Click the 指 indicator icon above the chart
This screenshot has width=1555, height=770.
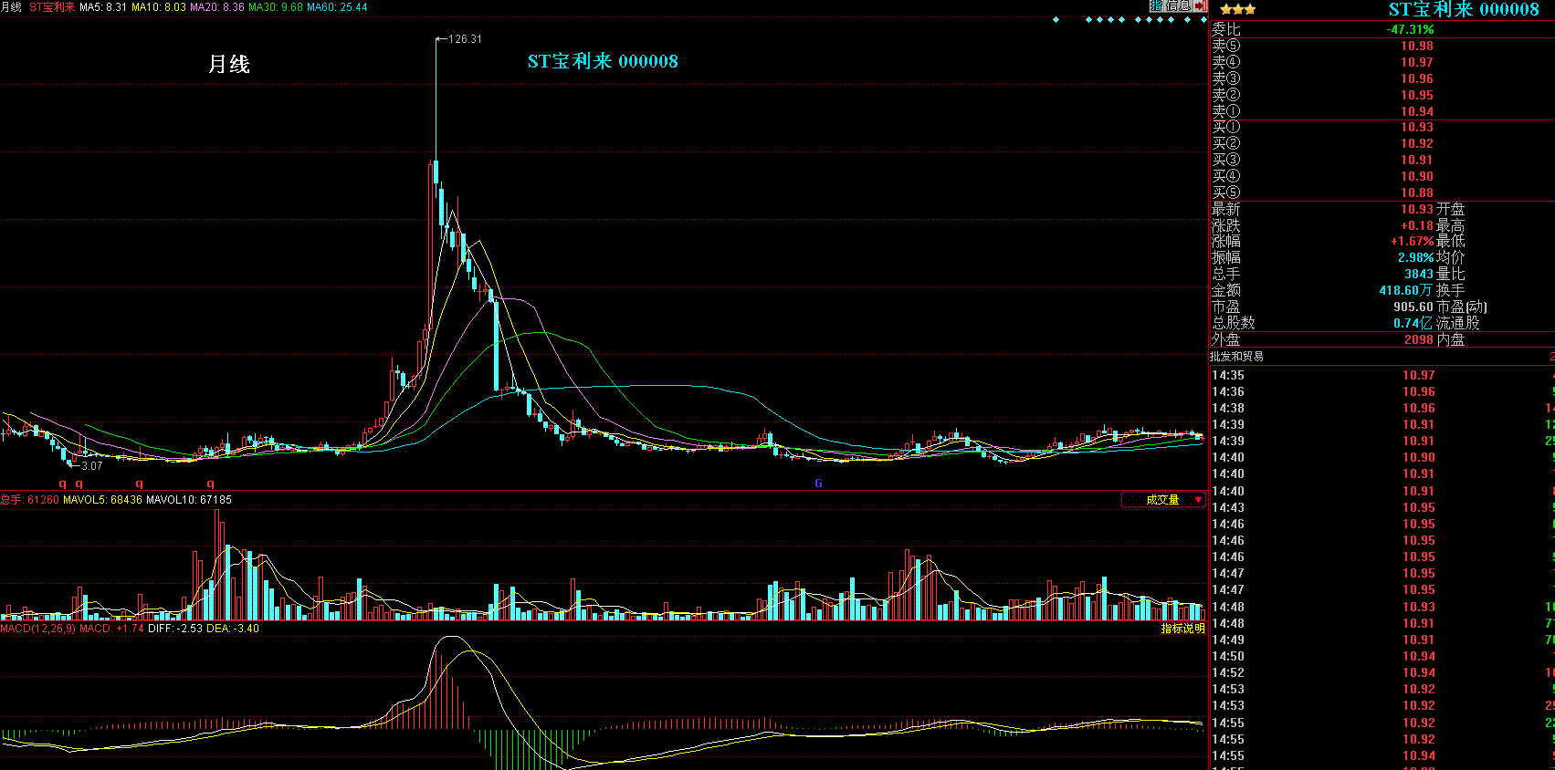coord(1155,6)
